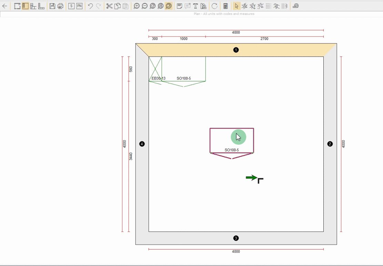The image size is (383, 266).
Task: Toggle the S button in toolbar
Action: [x=71, y=6]
